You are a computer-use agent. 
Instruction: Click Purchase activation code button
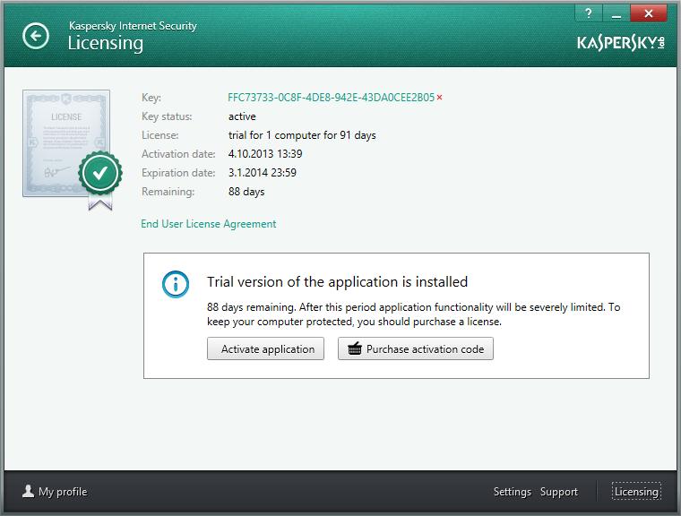[x=416, y=348]
